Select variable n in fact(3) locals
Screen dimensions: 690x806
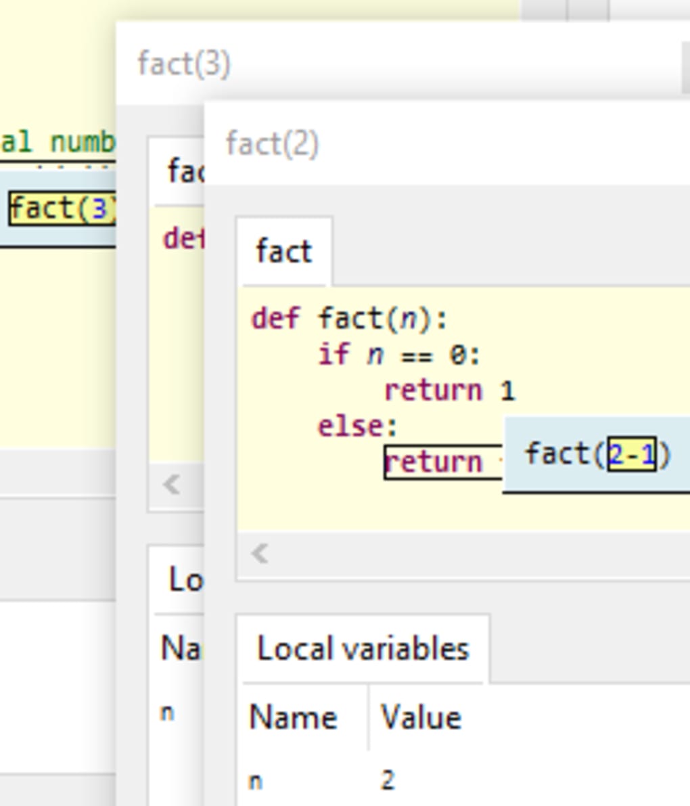(168, 713)
